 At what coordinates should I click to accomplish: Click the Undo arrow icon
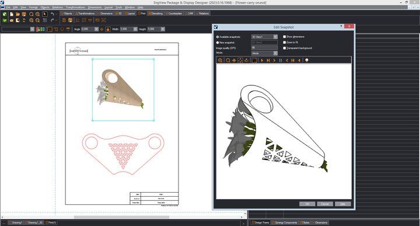point(52,14)
